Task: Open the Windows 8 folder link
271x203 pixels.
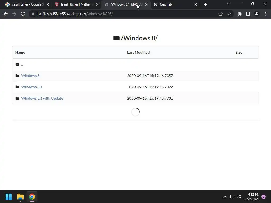Action: coord(30,76)
